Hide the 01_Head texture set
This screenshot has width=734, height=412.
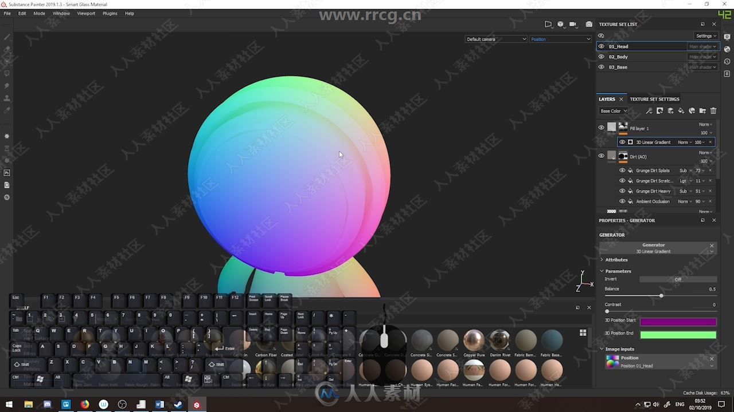point(601,46)
